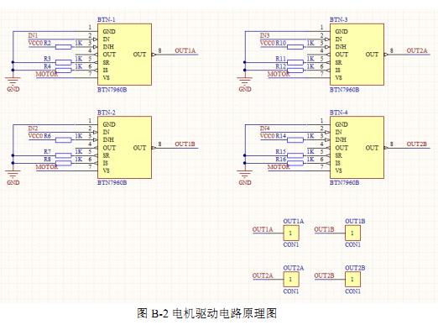Click the OUT1B CON1 connector symbol
The height and width of the screenshot is (325, 438).
click(x=352, y=233)
